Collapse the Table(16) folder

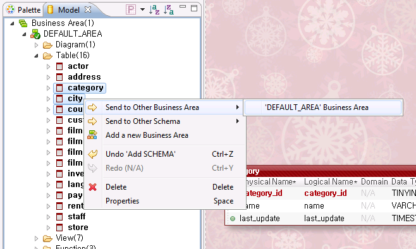coord(36,56)
